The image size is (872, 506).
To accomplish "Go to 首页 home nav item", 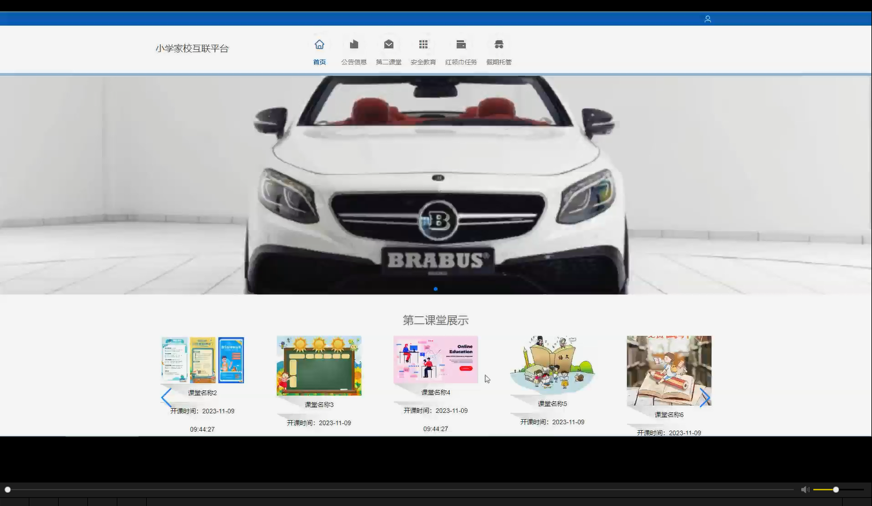I will [319, 52].
